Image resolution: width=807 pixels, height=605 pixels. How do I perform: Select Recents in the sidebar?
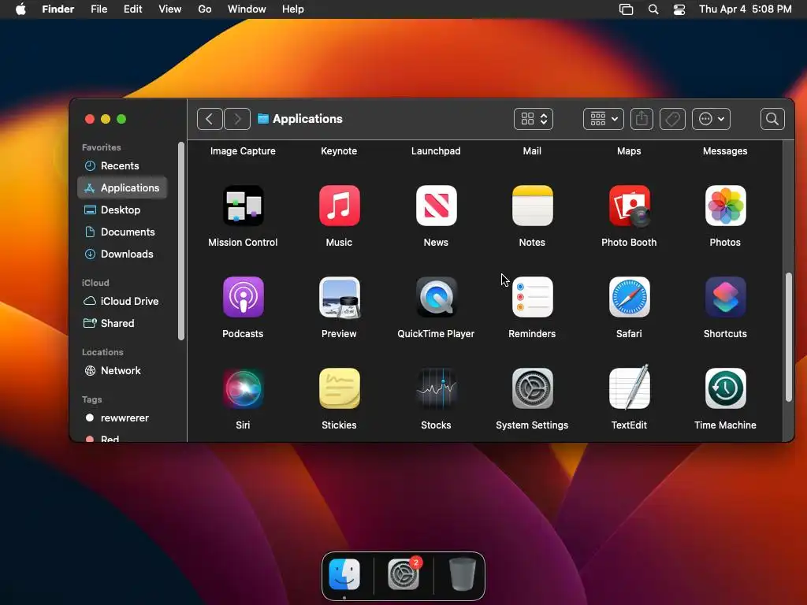(x=122, y=165)
